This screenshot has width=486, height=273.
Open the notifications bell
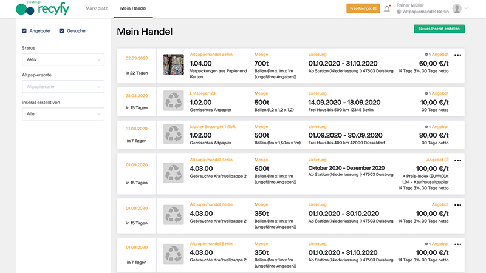[x=387, y=8]
